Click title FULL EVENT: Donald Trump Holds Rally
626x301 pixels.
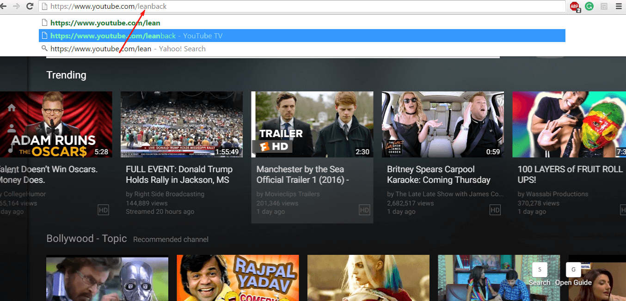tap(179, 175)
